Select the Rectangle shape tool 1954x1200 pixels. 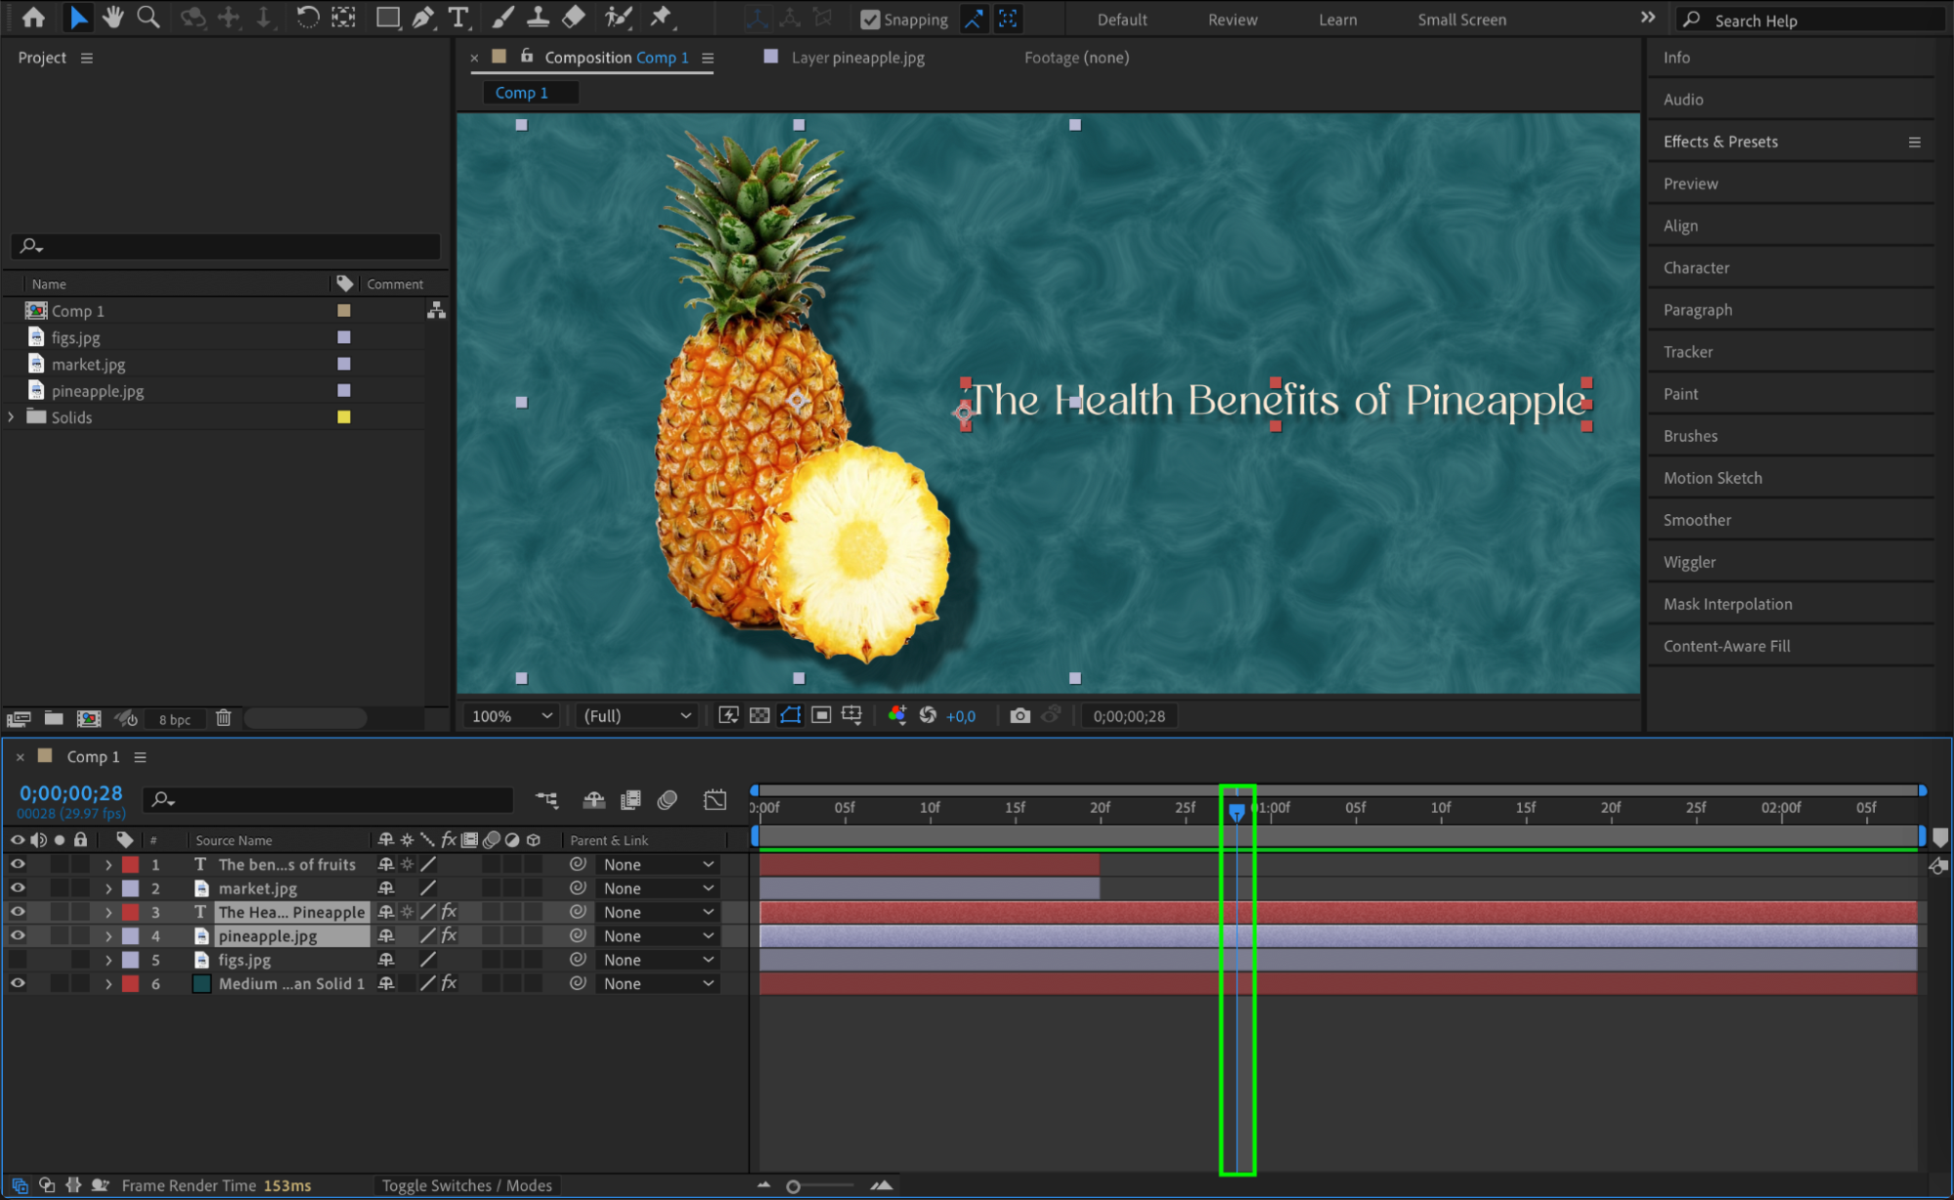tap(387, 17)
